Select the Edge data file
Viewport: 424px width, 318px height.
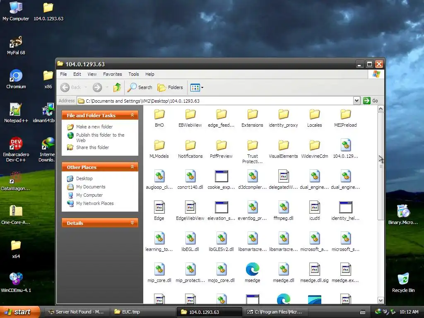coord(159,211)
